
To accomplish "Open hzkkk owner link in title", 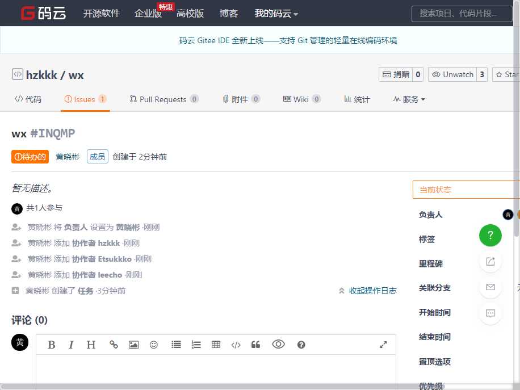I will tap(41, 75).
